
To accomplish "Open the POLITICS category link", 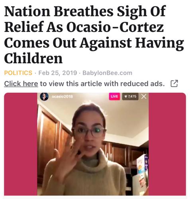I will click(18, 73).
